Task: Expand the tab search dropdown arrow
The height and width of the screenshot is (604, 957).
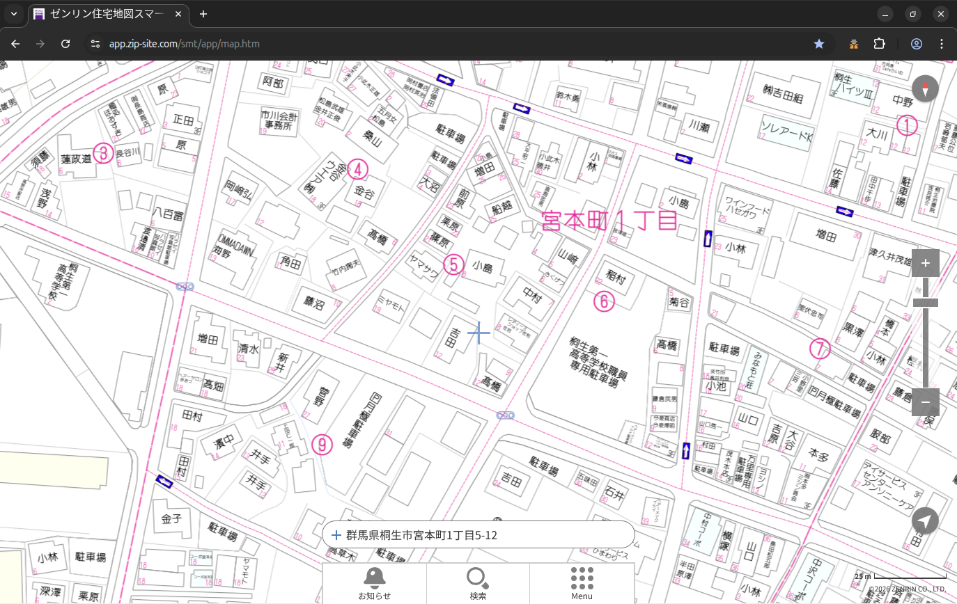Action: [x=14, y=14]
